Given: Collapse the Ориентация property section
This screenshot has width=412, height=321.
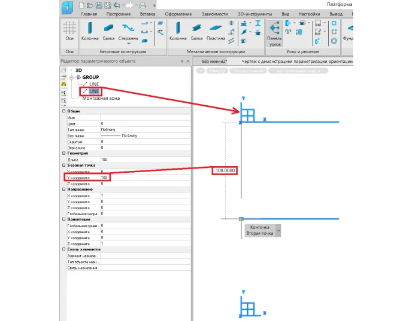Looking at the screenshot, I should click(63, 219).
